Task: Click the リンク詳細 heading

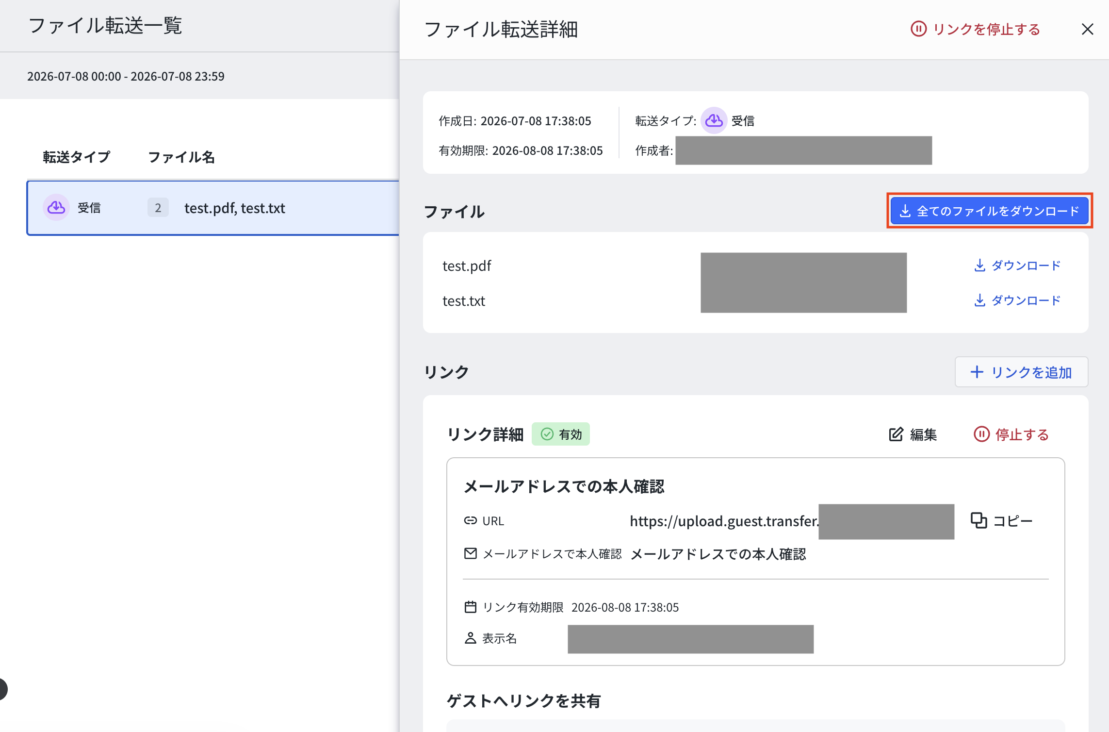Action: point(485,434)
